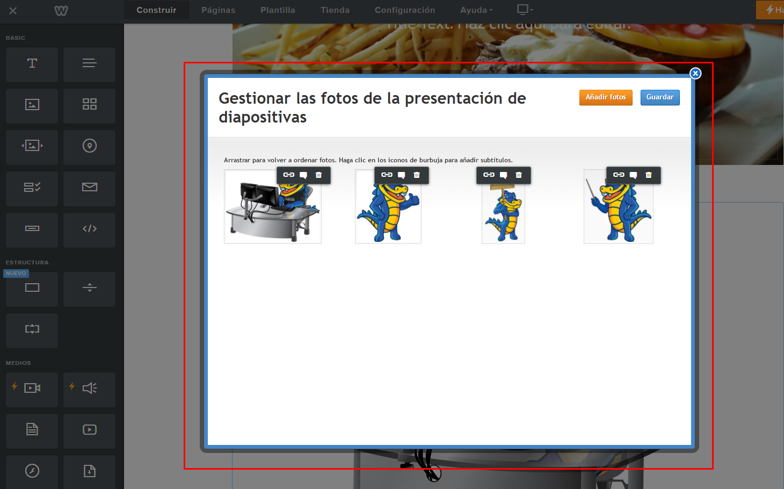Click the Añadir fotos button
Screen dimensions: 784x489
pos(606,97)
